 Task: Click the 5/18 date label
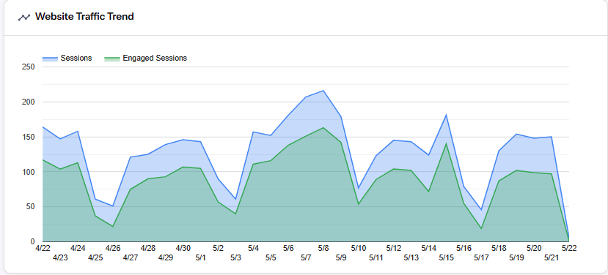tap(499, 249)
